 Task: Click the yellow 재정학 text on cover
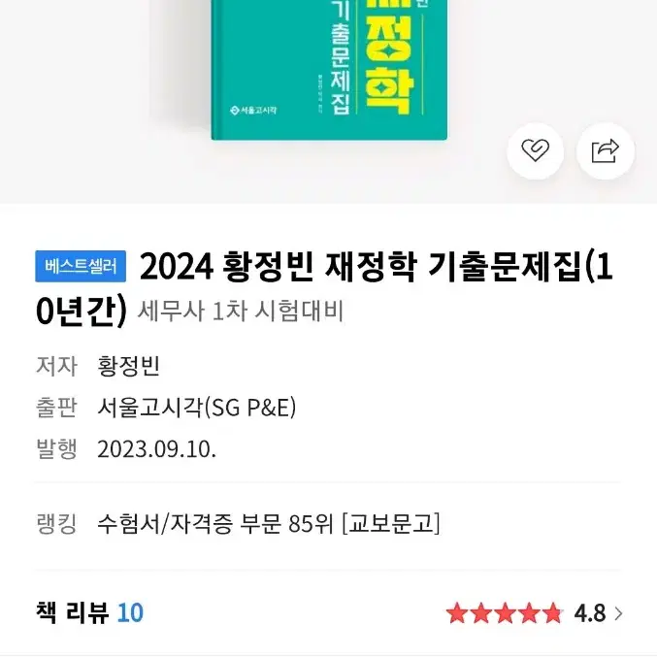point(389,57)
